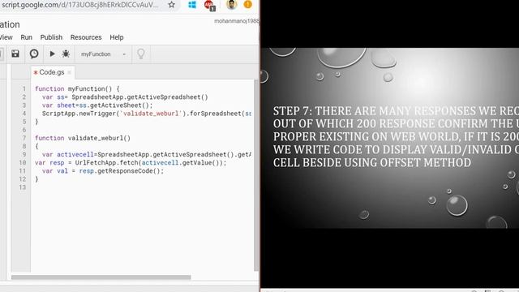Screen dimensions: 519x292
Task: Click empty line 13 in editor
Action: coord(143,187)
